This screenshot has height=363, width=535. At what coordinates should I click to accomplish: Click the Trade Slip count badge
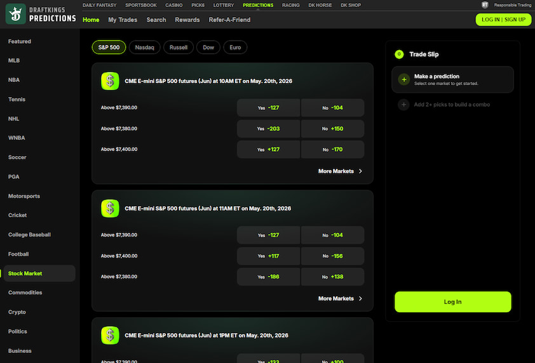tap(399, 54)
